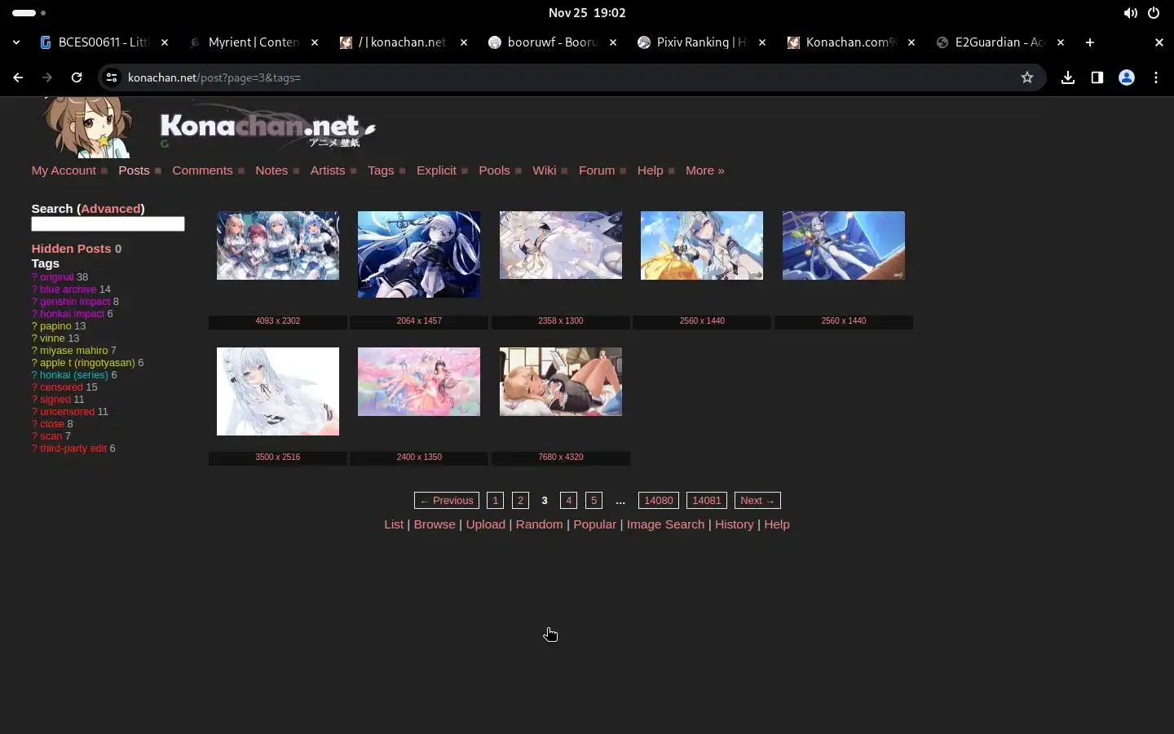The width and height of the screenshot is (1174, 734).
Task: Open the 2064 x 1457 thumbnail
Action: coord(419,254)
